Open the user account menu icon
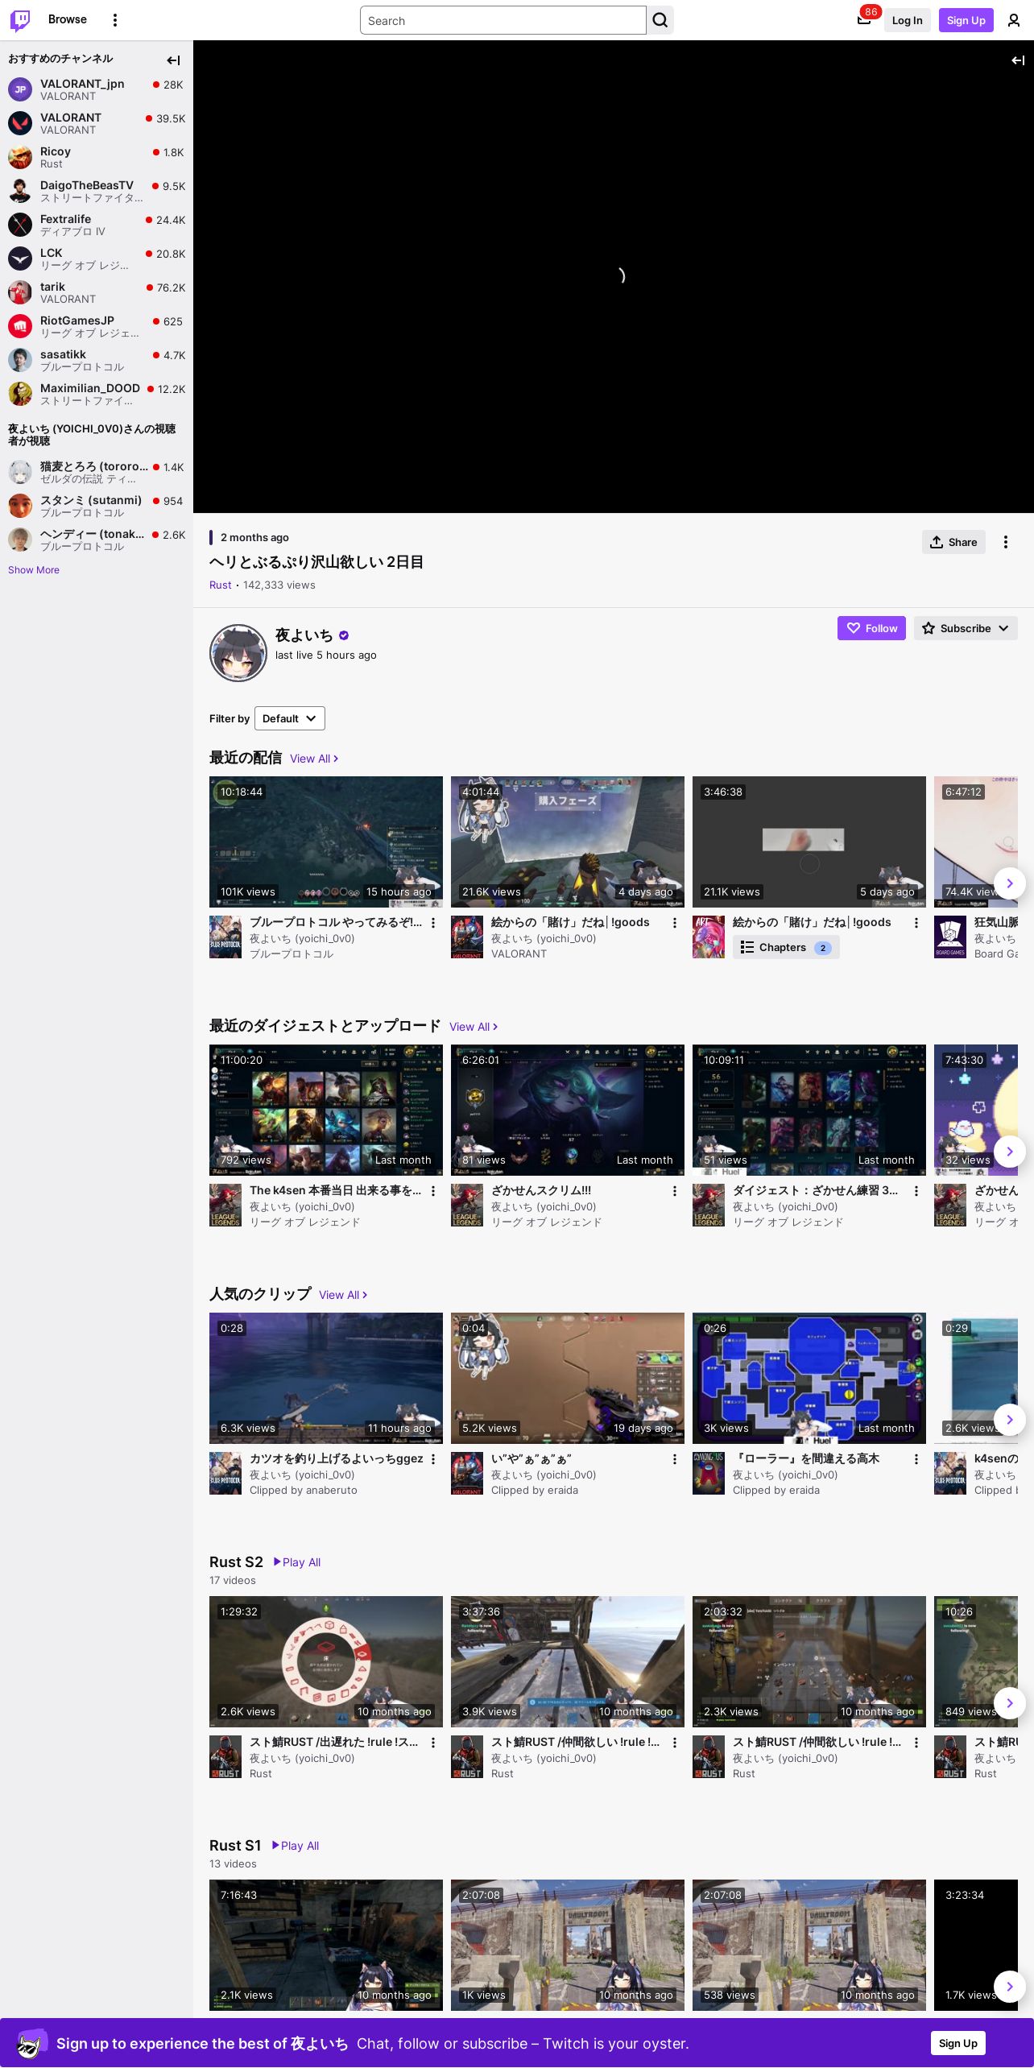The height and width of the screenshot is (2068, 1034). [1014, 20]
